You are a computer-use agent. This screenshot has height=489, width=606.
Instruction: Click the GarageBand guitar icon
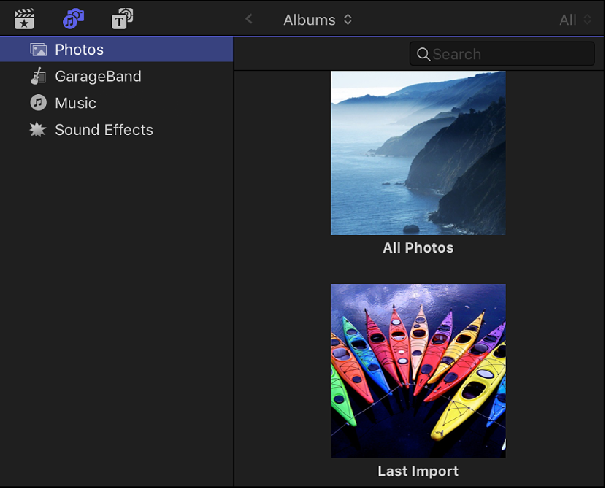tap(38, 76)
